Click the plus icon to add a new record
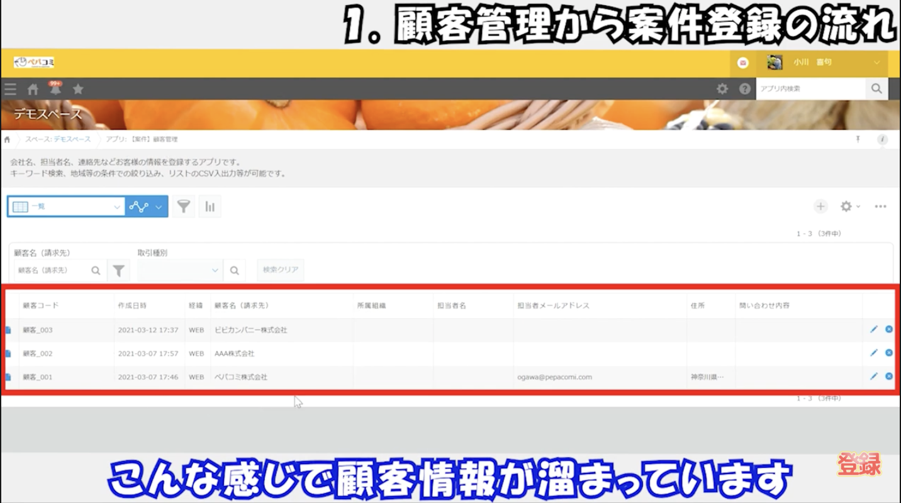Screen dimensions: 901x503 820,206
